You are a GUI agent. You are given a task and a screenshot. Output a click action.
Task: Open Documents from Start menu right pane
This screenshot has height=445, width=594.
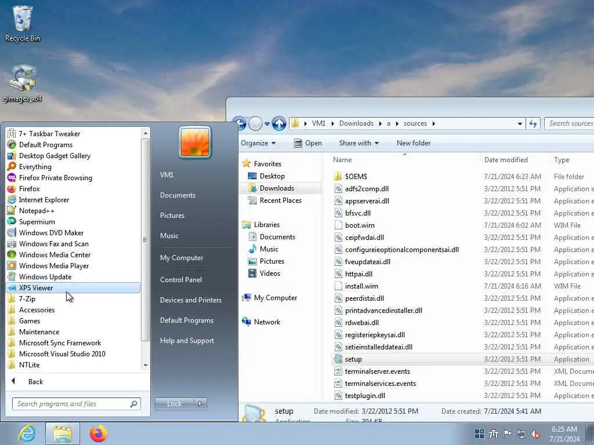[x=178, y=195]
